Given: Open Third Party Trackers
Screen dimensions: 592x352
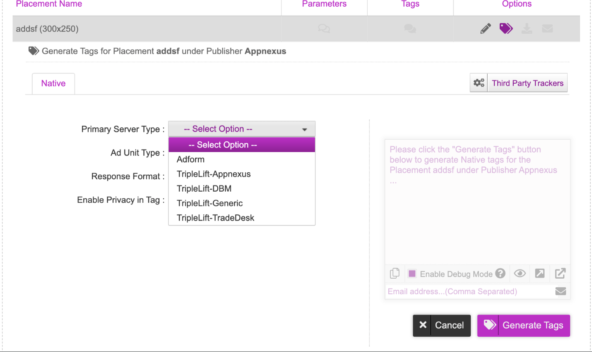Looking at the screenshot, I should [519, 83].
